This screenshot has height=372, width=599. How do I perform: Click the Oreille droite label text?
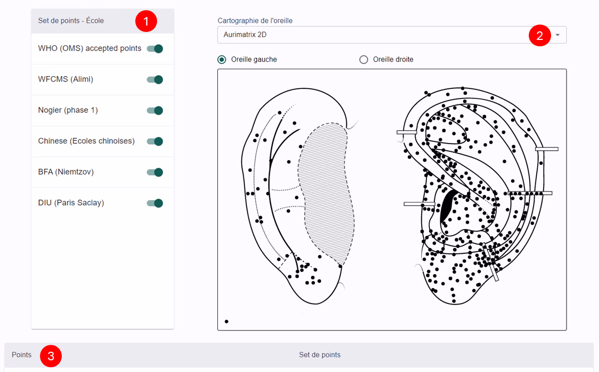(x=393, y=60)
